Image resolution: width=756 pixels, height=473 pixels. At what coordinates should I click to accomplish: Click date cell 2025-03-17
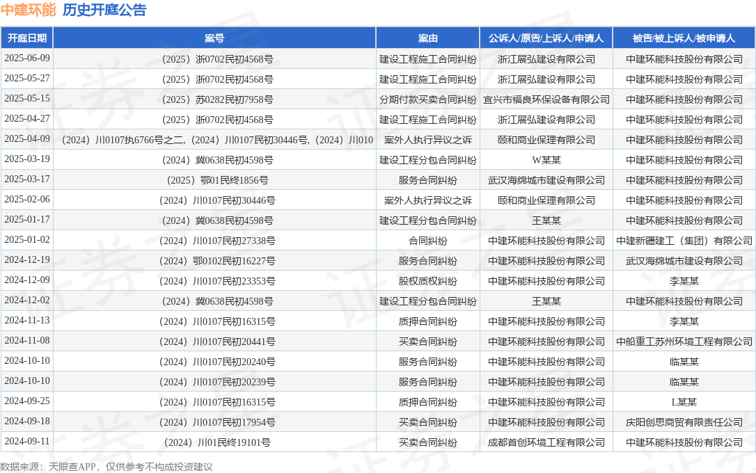pos(27,179)
